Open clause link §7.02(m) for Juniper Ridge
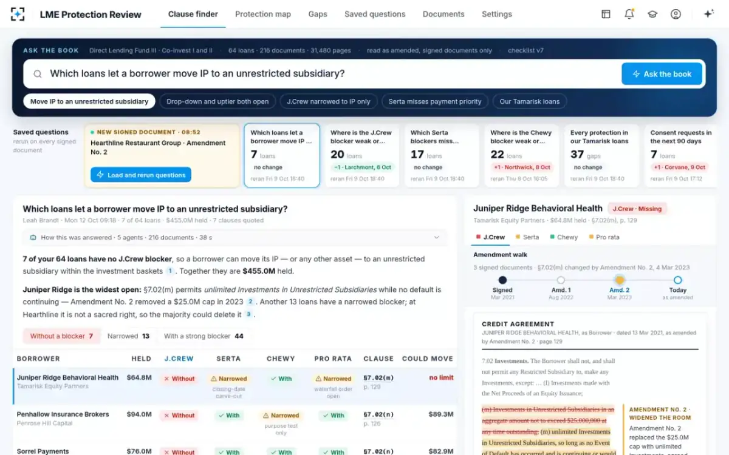Viewport: 729px width, 455px height. pyautogui.click(x=378, y=377)
